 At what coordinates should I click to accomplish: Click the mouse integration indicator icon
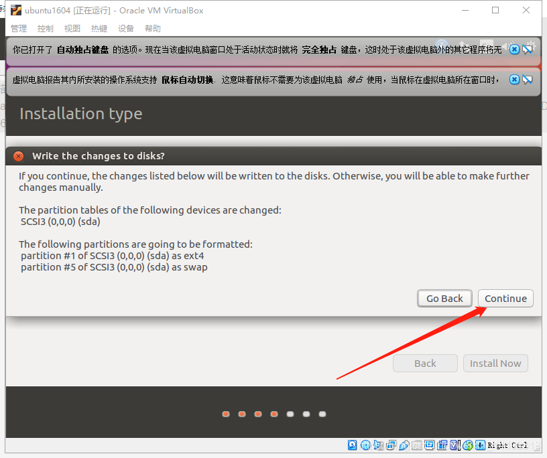click(467, 445)
